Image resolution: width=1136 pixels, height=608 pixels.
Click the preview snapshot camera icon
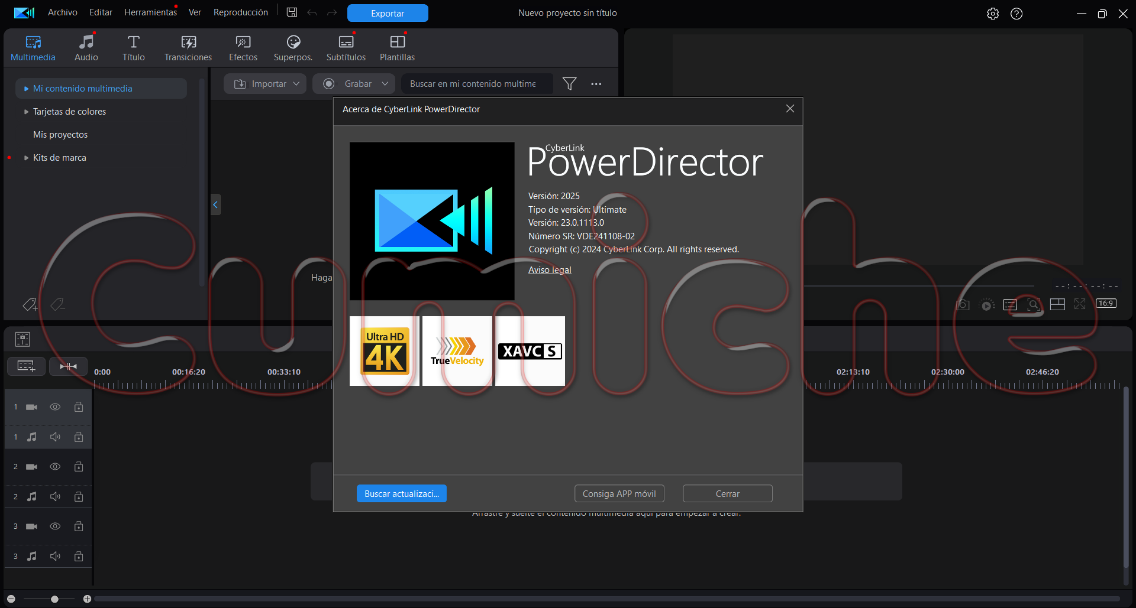tap(963, 305)
